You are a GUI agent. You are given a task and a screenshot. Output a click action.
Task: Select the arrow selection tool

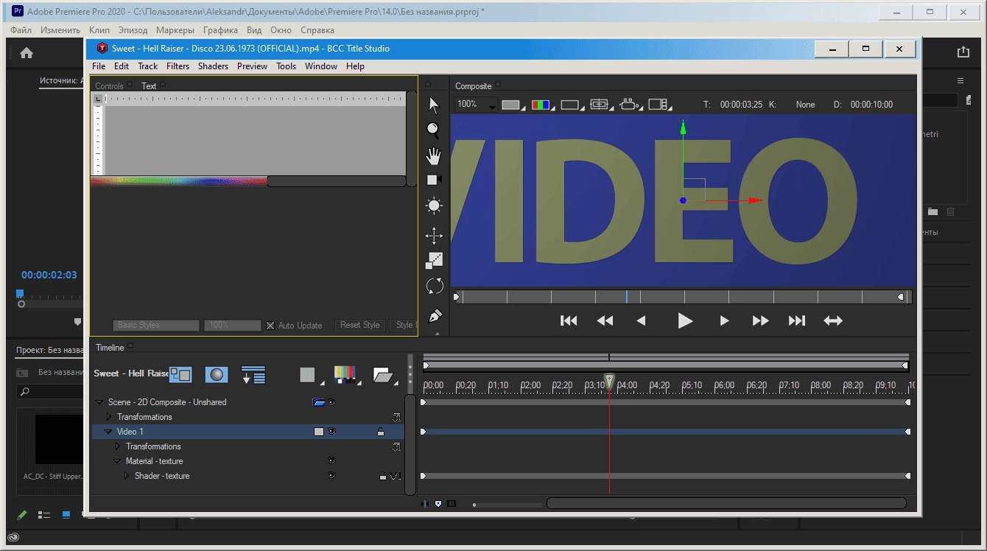[x=434, y=106]
